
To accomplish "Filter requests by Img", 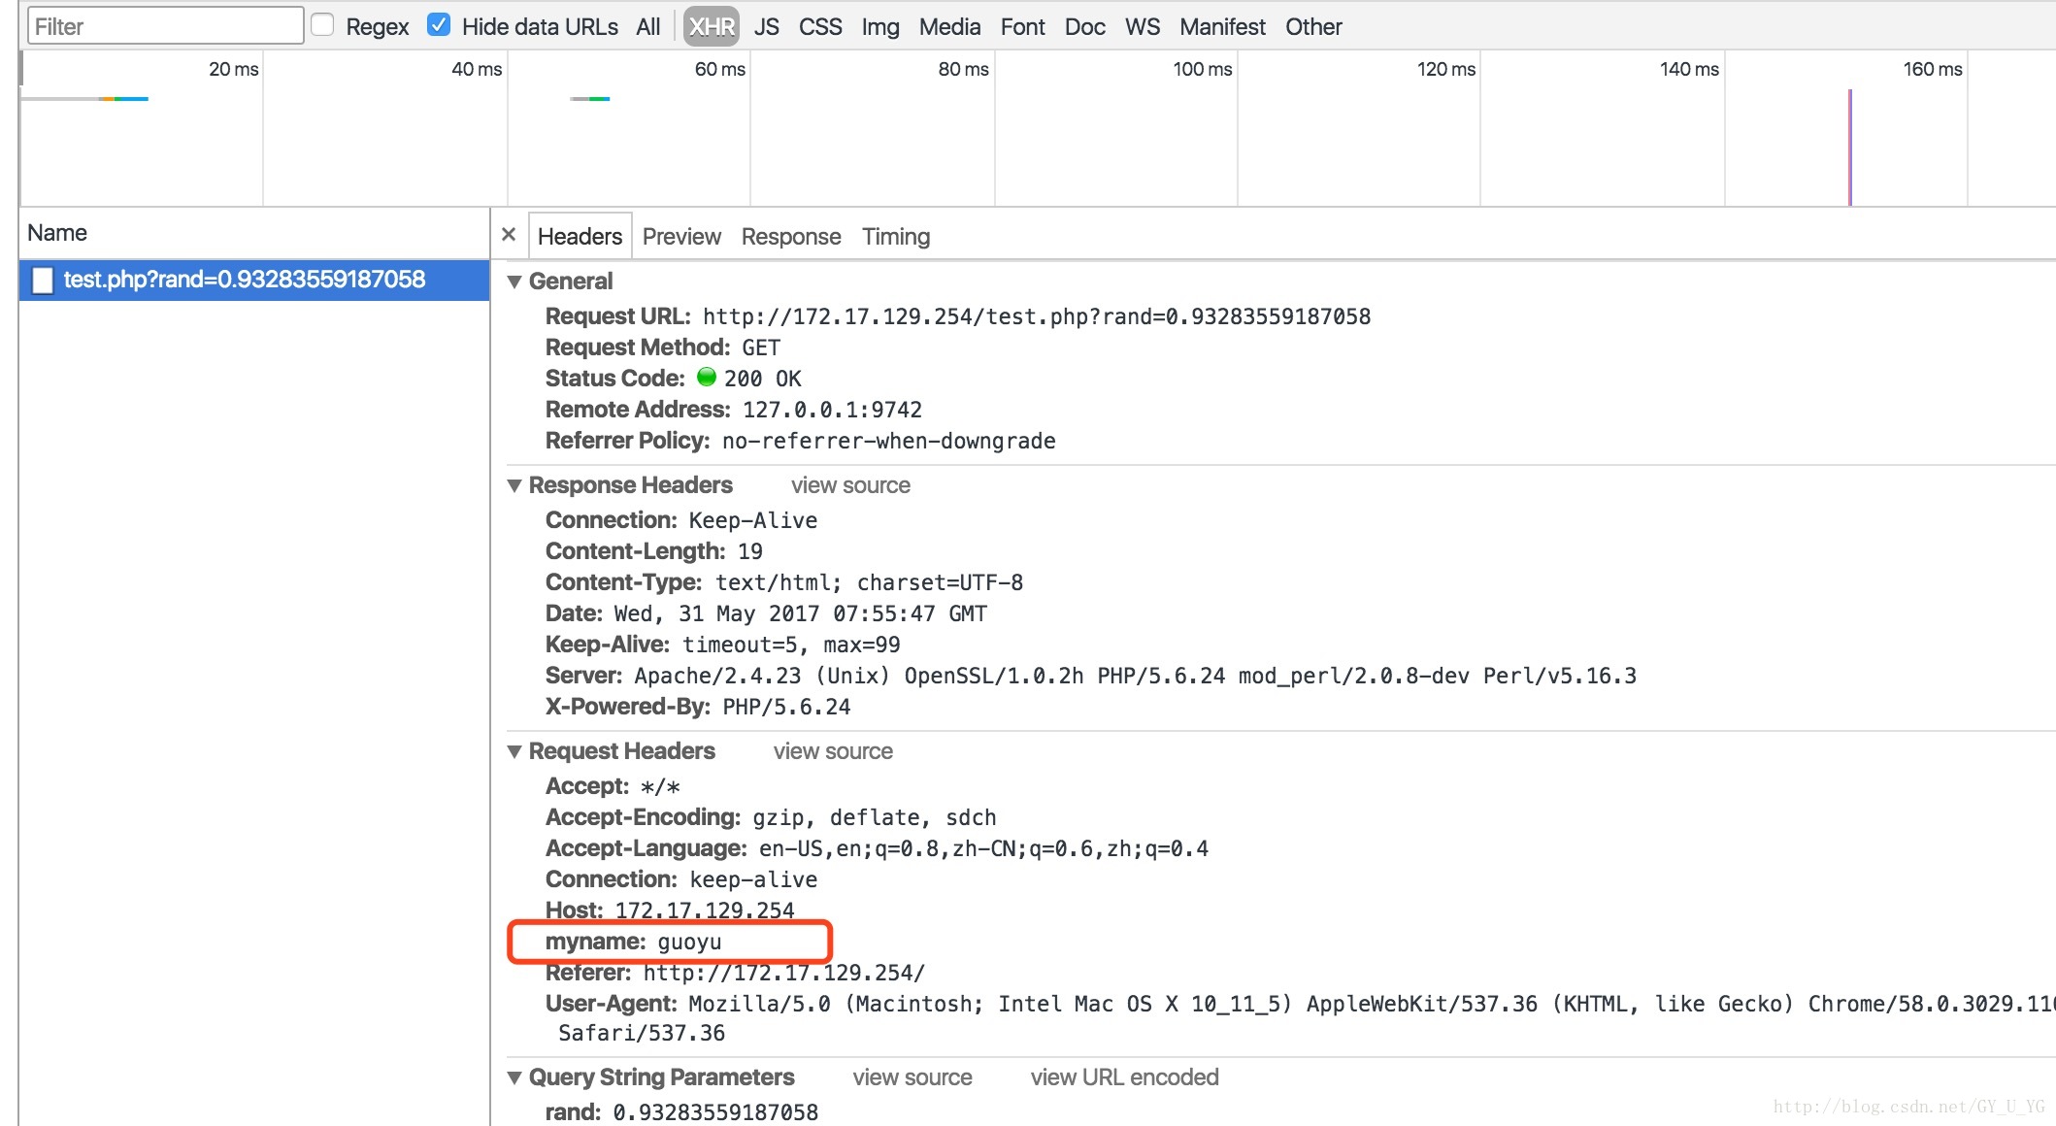I will [x=880, y=27].
